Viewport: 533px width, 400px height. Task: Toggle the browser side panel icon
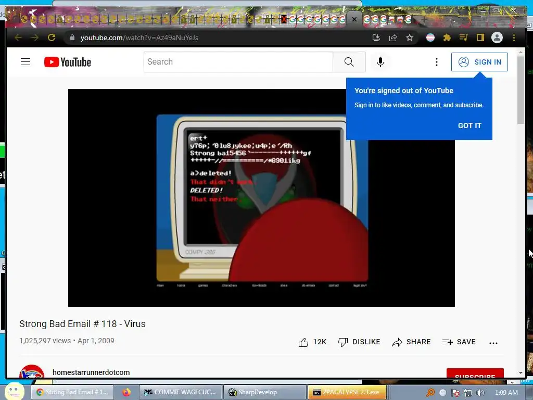tap(480, 37)
